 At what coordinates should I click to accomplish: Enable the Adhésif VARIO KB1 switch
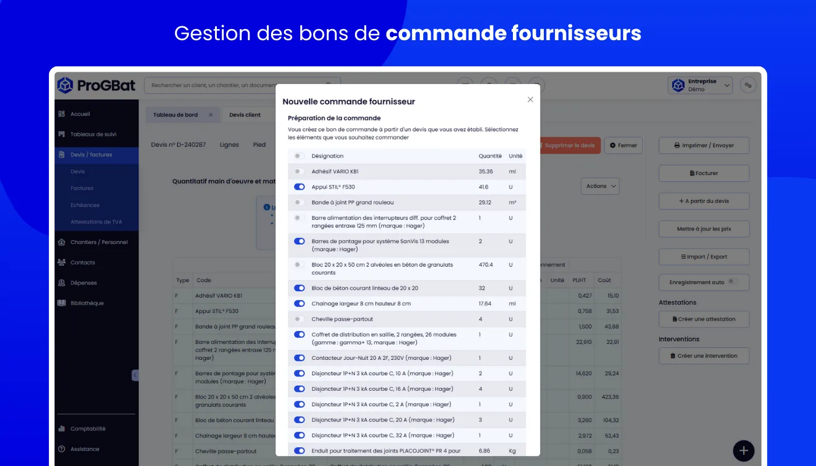pyautogui.click(x=300, y=172)
